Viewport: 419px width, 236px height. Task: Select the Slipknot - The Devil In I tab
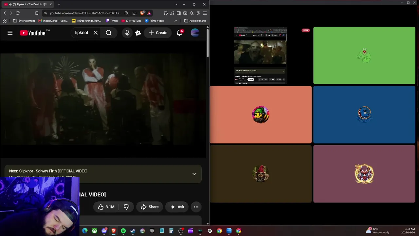tap(28, 4)
